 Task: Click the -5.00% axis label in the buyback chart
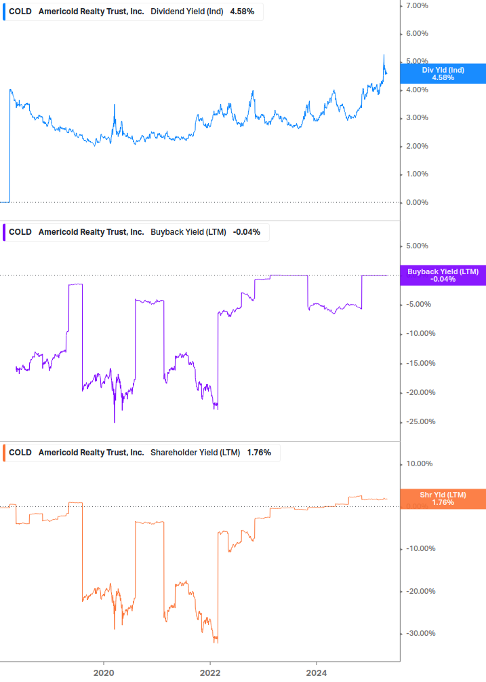418,304
